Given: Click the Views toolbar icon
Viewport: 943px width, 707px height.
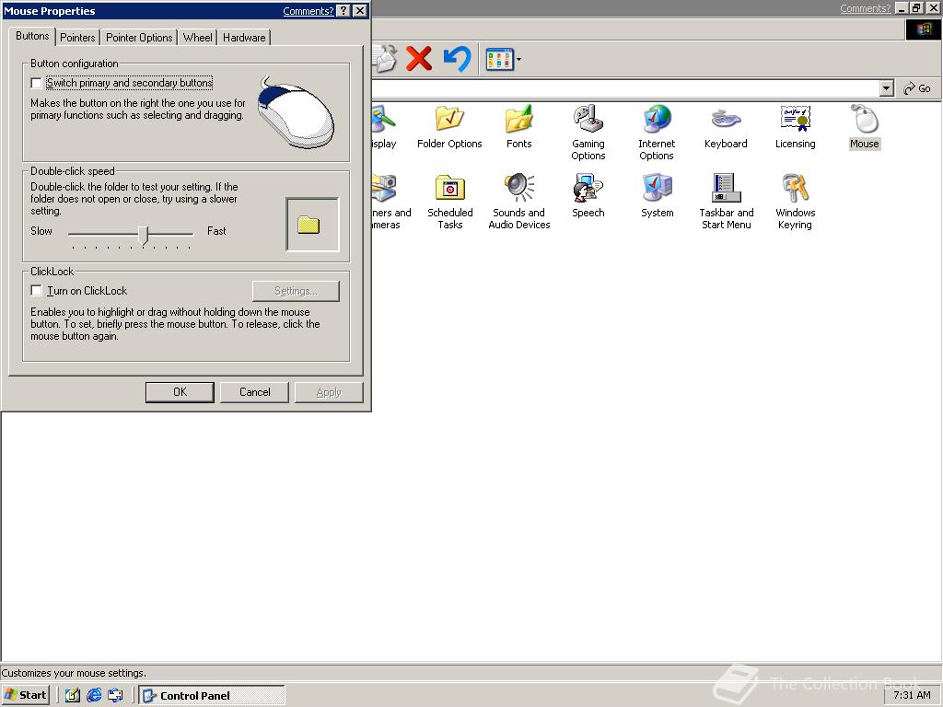Looking at the screenshot, I should coord(499,59).
